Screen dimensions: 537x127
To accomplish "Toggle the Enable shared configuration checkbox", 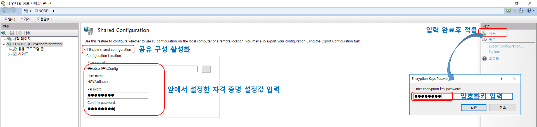I will click(x=86, y=50).
